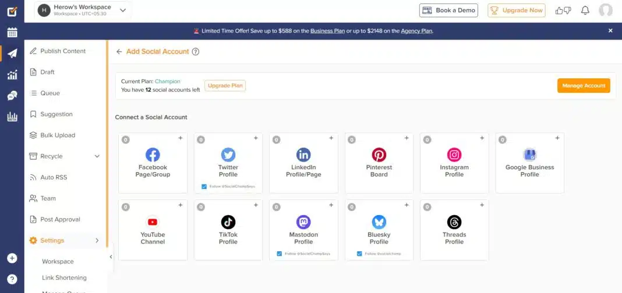Click the notification bell icon
Image resolution: width=622 pixels, height=293 pixels.
click(x=585, y=10)
